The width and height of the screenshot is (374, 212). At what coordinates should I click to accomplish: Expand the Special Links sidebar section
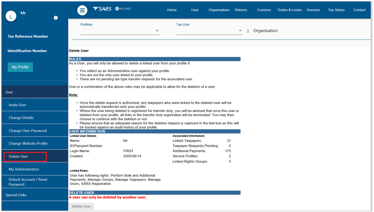click(34, 195)
